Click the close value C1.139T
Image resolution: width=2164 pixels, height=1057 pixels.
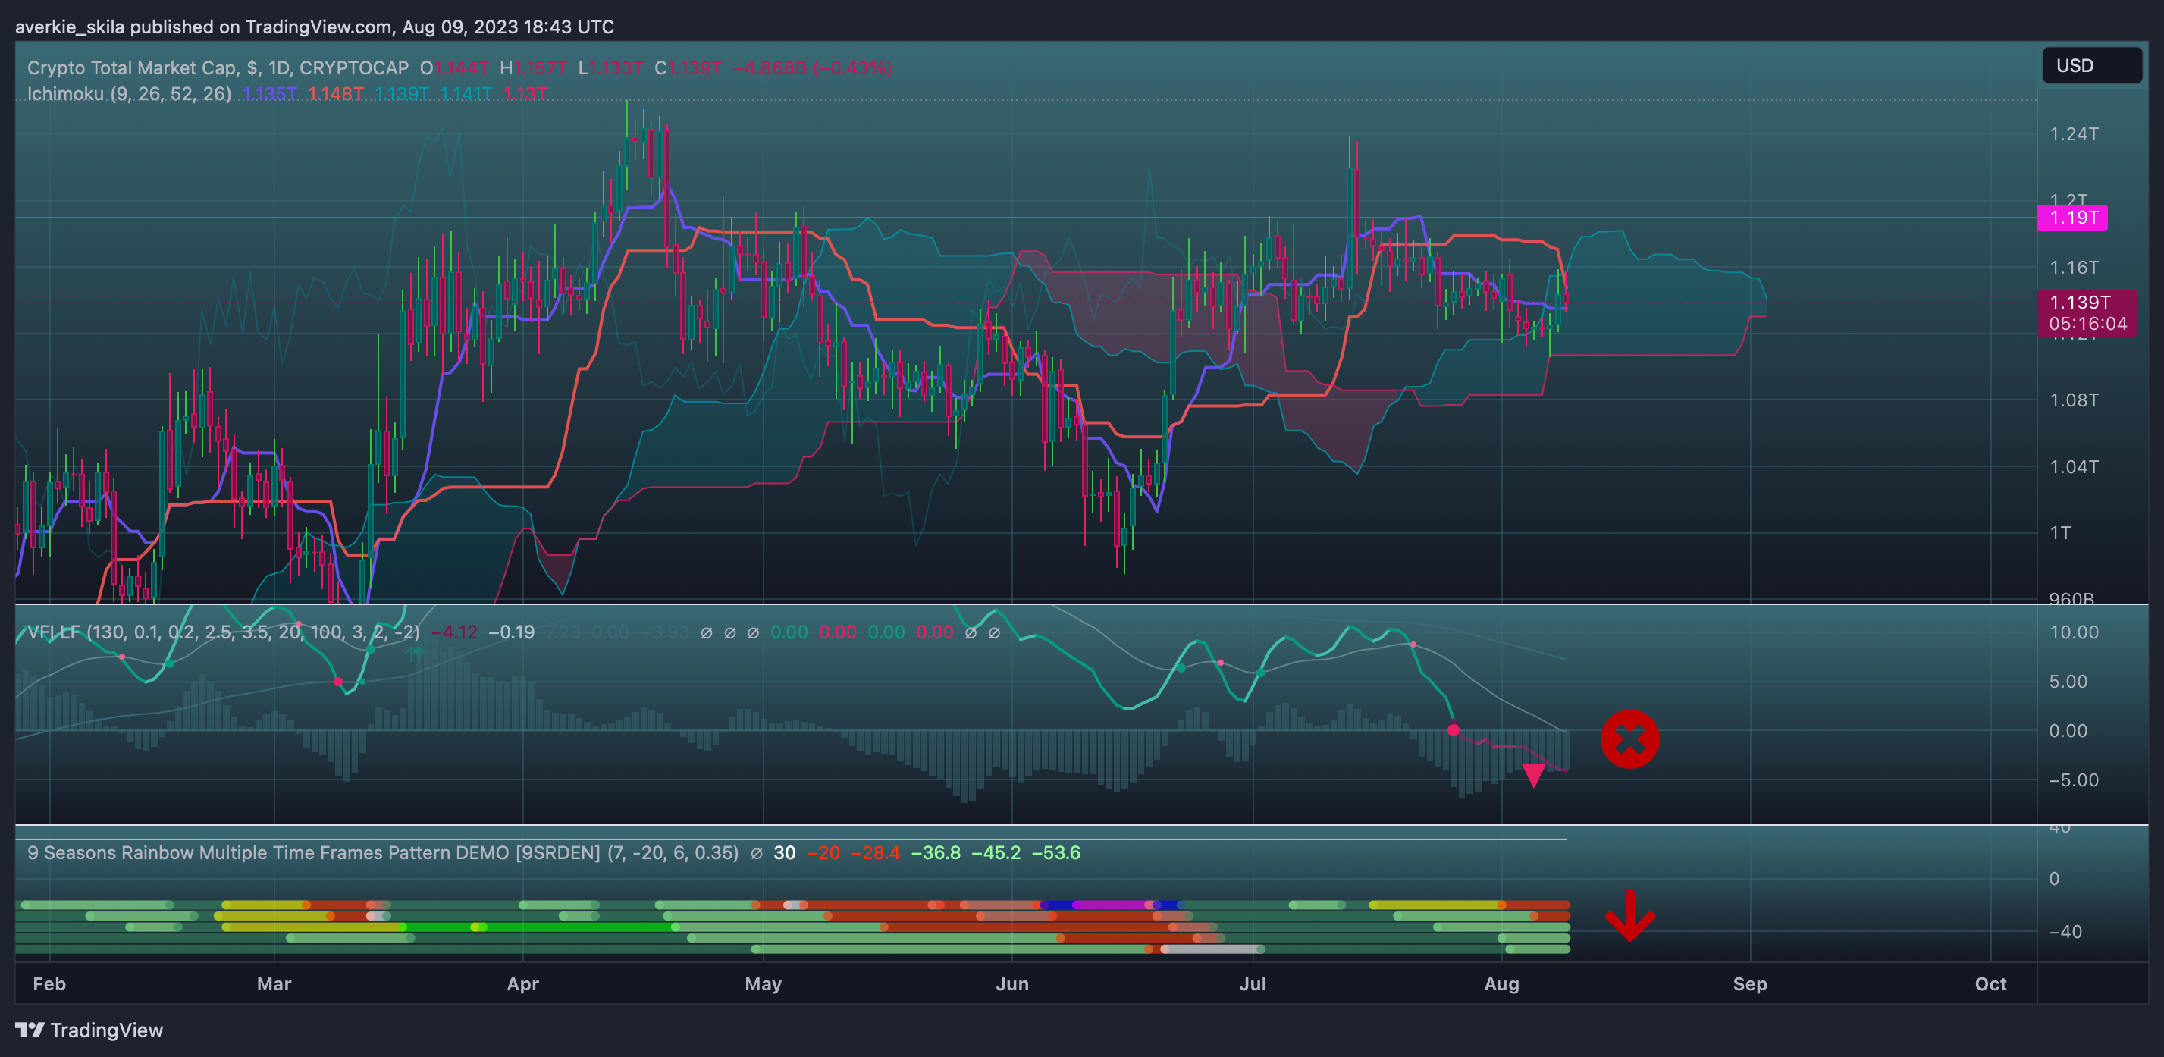tap(688, 68)
